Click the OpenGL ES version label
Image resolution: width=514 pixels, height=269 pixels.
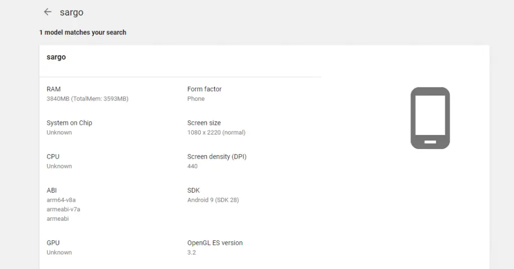(x=215, y=243)
